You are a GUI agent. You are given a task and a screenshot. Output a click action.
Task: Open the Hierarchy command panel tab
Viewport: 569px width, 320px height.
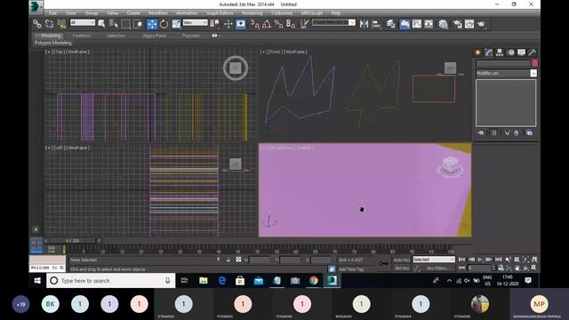pos(500,52)
